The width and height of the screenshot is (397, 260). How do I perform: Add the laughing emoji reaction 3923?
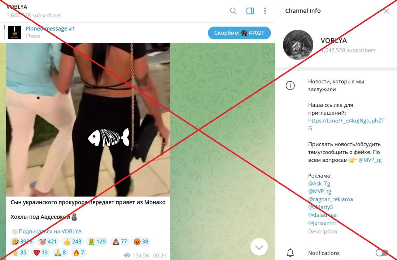[22, 242]
